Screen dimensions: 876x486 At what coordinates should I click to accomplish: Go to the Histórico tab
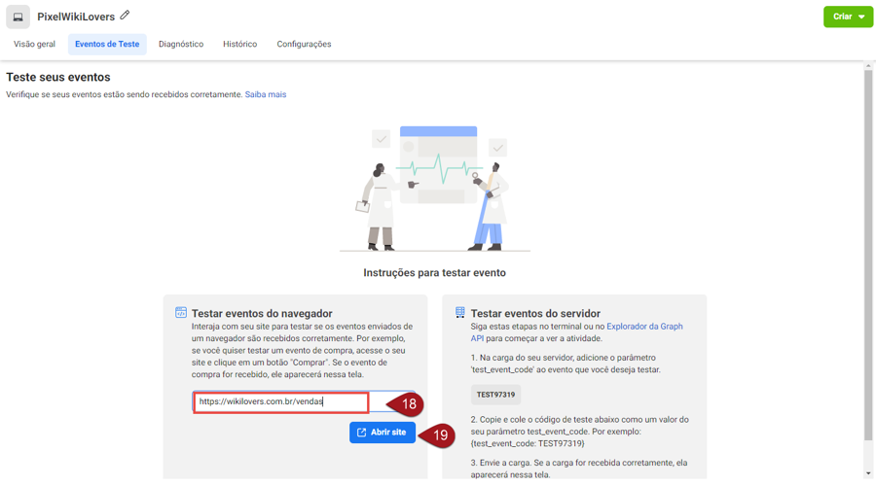click(x=239, y=44)
